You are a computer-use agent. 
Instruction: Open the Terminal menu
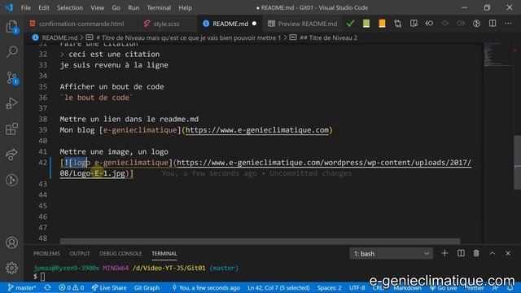tap(159, 7)
